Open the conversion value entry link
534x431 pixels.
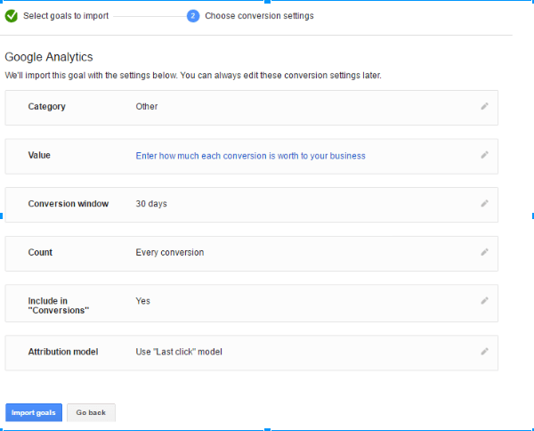(250, 156)
